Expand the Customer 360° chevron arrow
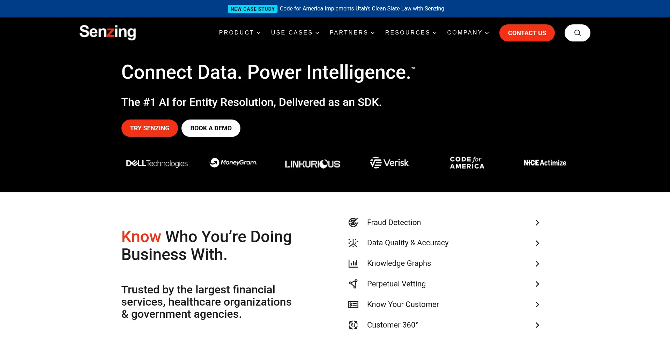 [537, 325]
